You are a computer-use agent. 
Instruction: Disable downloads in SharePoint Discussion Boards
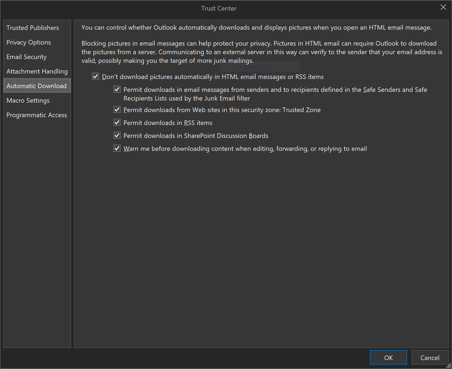tap(117, 135)
